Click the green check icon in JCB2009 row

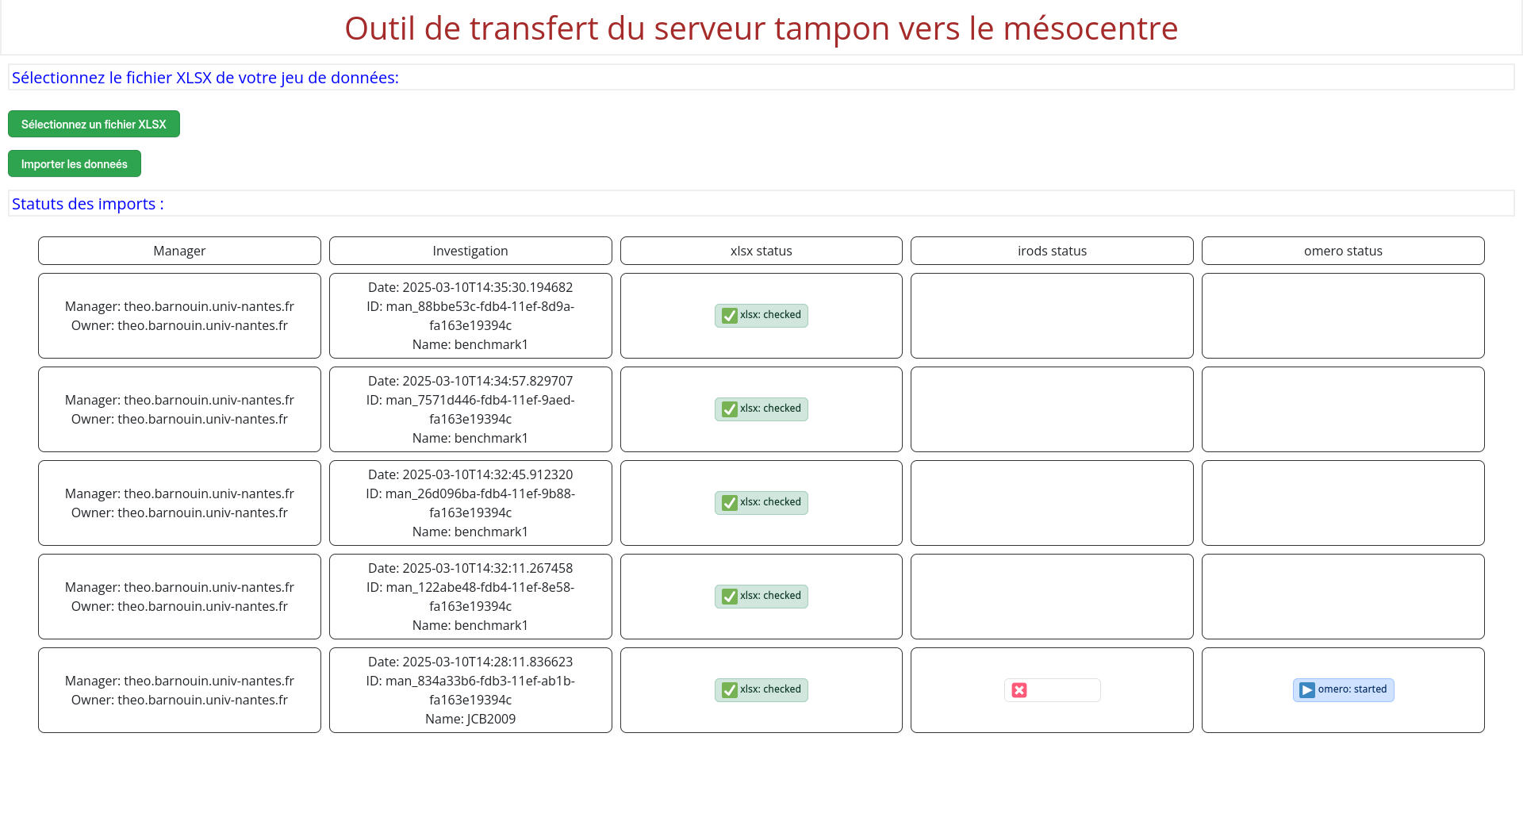tap(730, 690)
